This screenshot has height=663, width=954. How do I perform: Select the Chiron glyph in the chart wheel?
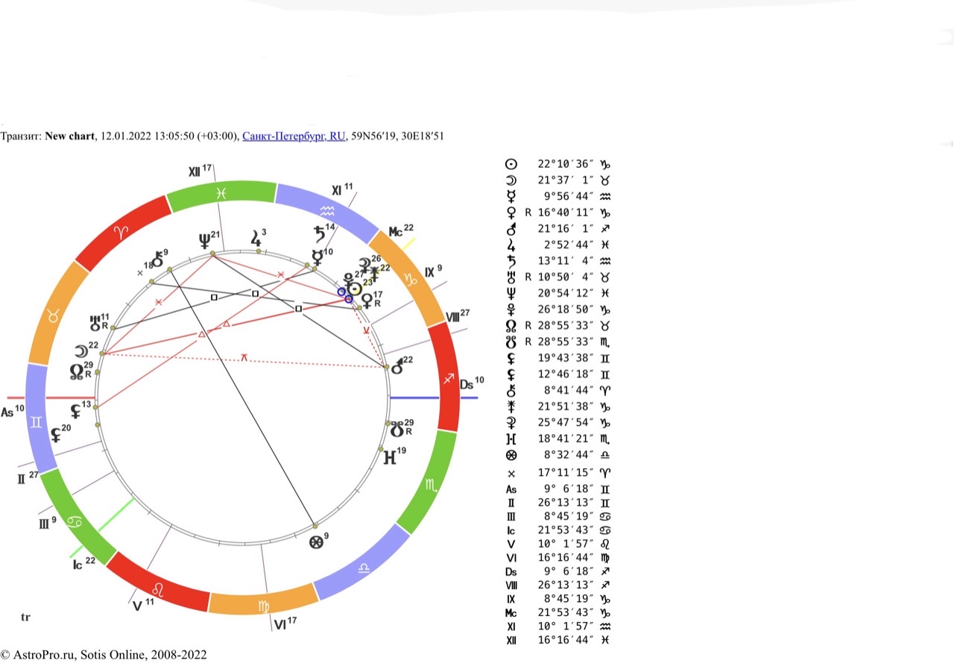[157, 260]
